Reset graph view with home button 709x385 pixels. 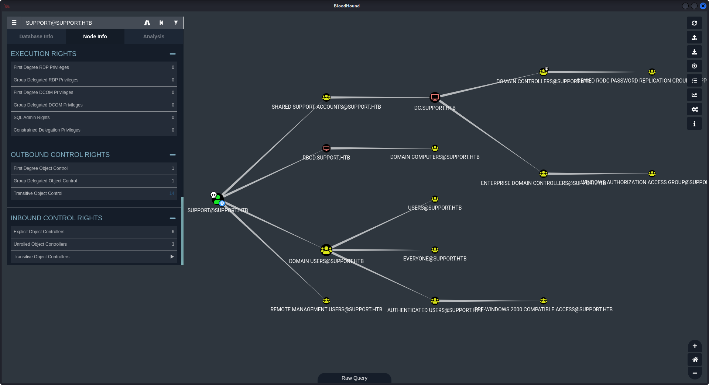(695, 360)
